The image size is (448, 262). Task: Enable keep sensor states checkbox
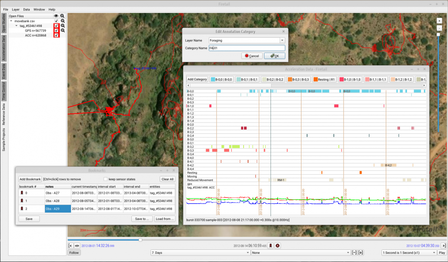(105, 179)
